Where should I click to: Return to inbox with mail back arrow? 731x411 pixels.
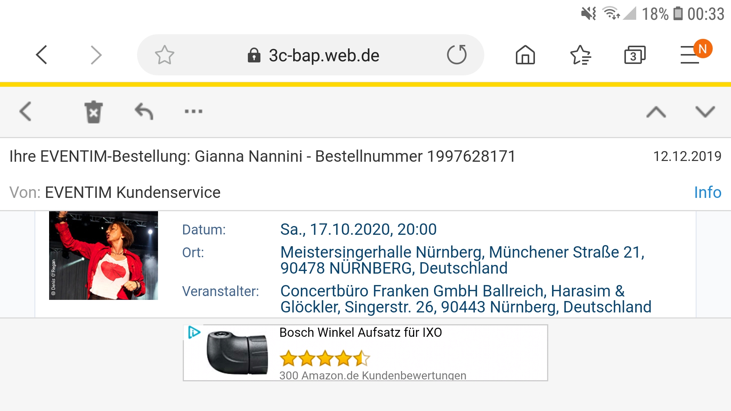point(26,112)
